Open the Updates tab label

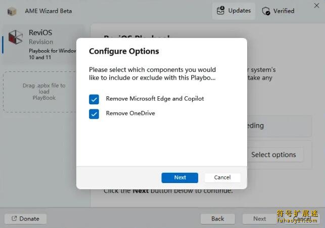point(240,11)
